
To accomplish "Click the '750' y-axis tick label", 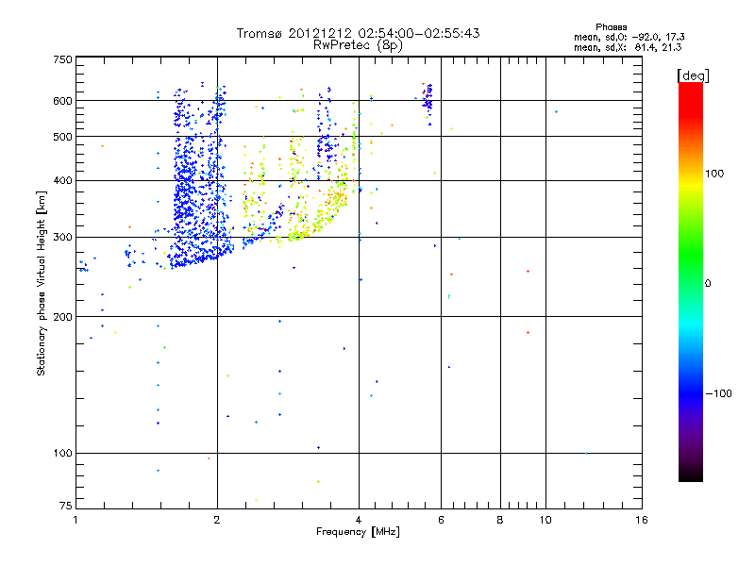I will click(x=62, y=59).
